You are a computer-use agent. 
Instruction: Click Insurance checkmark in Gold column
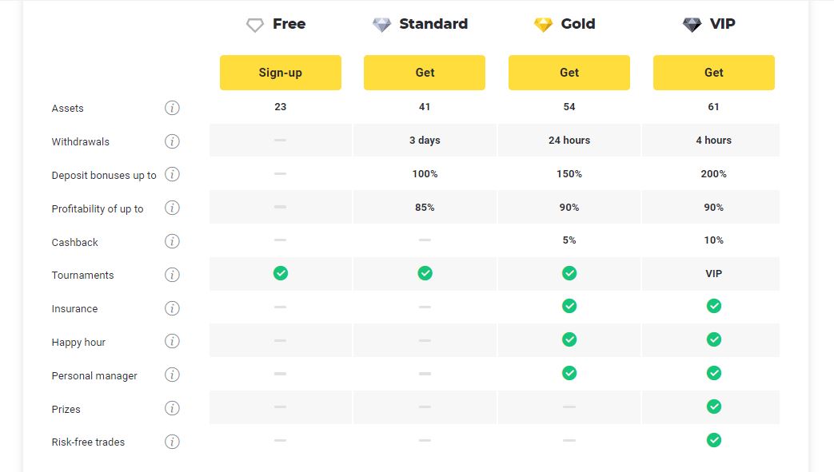569,306
